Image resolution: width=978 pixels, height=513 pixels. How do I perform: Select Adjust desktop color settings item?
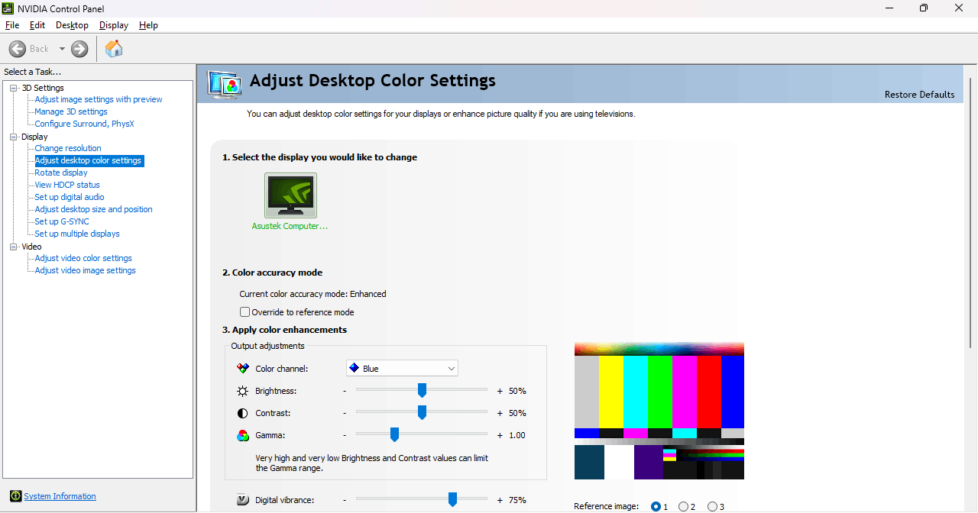[89, 160]
